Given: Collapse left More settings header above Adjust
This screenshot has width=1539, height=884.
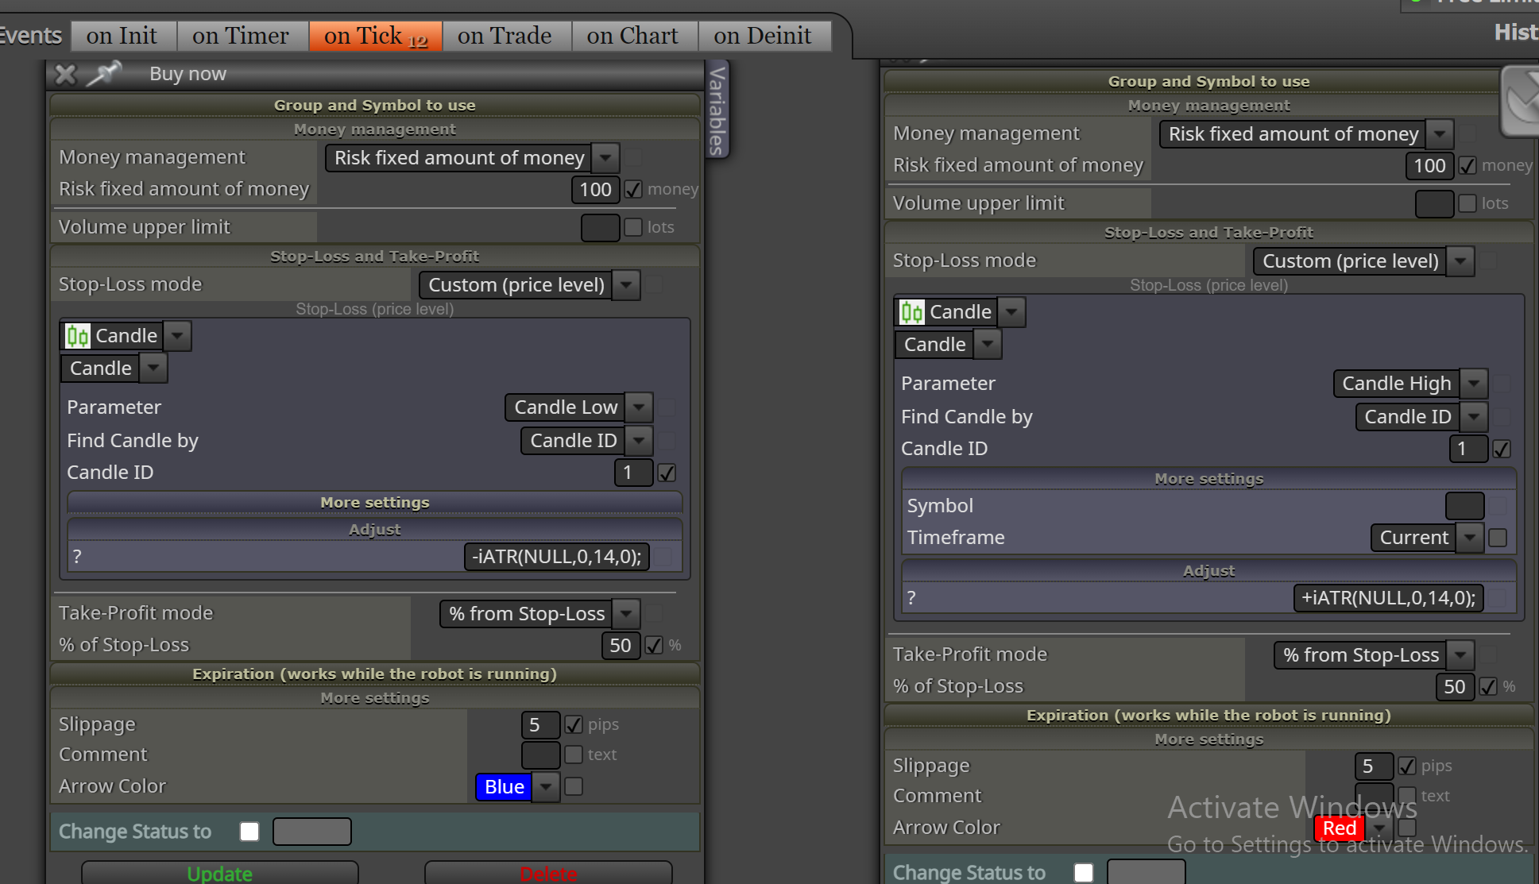Looking at the screenshot, I should [x=375, y=503].
